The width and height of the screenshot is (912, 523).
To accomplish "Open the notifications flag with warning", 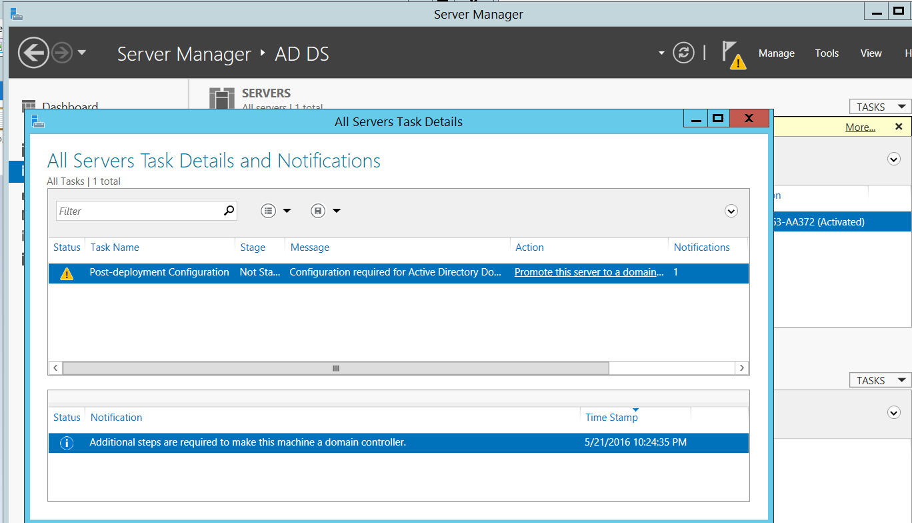I will 733,55.
